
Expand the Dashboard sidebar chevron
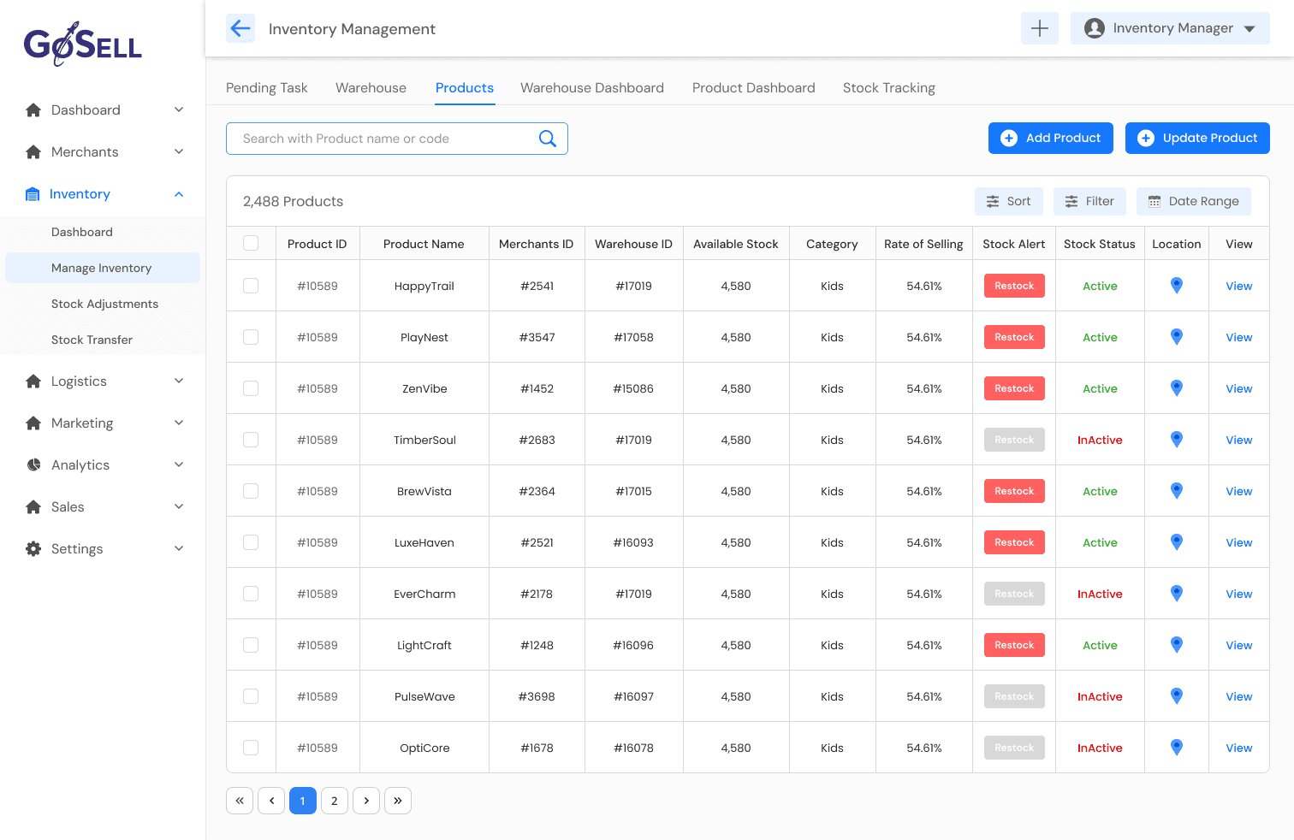(179, 109)
